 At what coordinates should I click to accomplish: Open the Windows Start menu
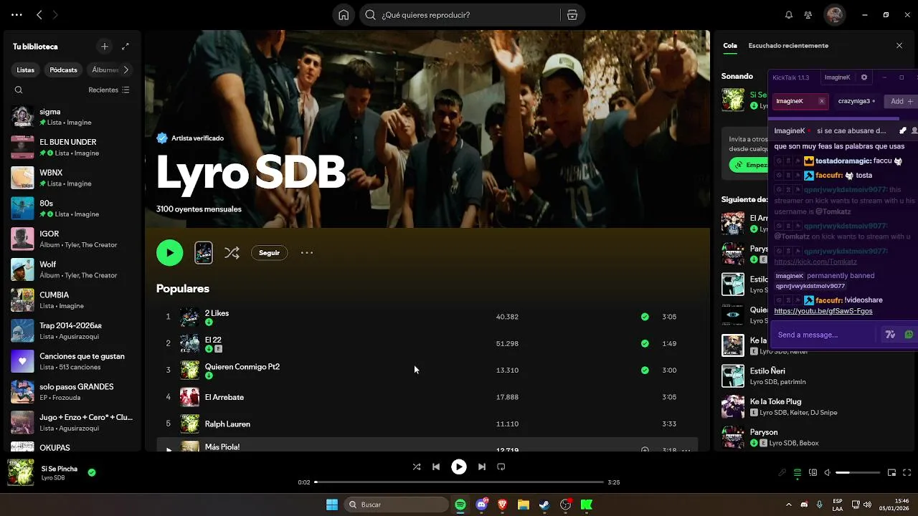tap(332, 505)
